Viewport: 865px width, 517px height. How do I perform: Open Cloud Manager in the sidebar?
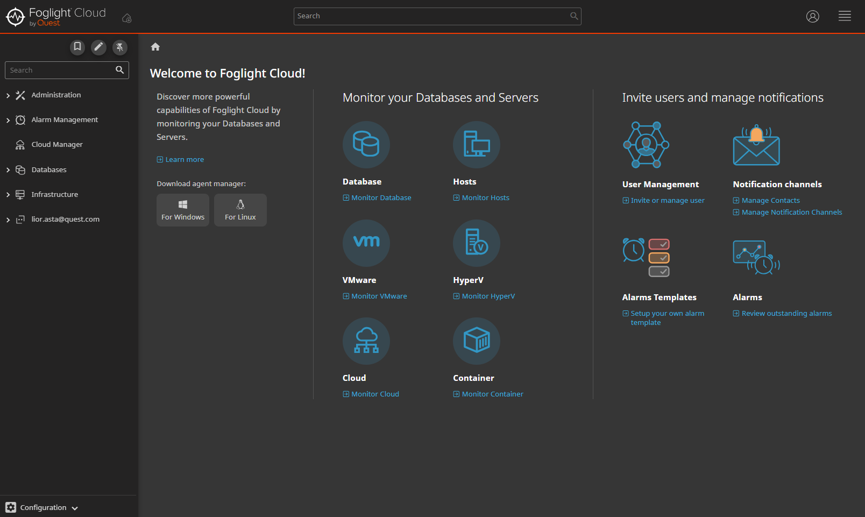tap(57, 145)
